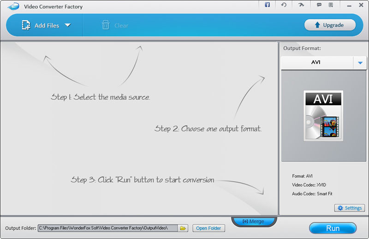Image resolution: width=369 pixels, height=239 pixels.
Task: Click the gear icon on Settings
Action: pyautogui.click(x=340, y=208)
